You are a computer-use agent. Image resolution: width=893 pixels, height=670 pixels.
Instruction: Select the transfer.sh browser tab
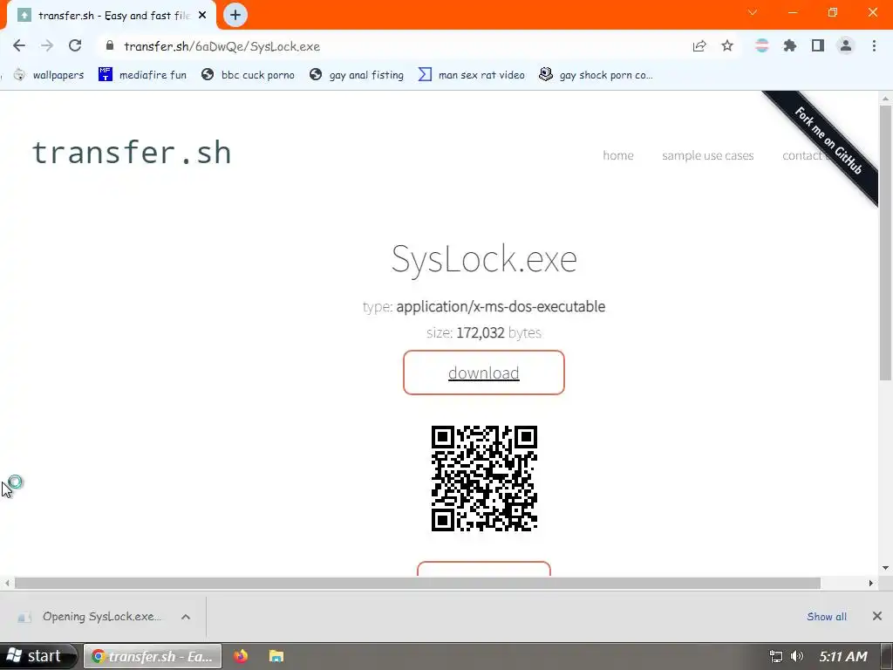pyautogui.click(x=111, y=16)
